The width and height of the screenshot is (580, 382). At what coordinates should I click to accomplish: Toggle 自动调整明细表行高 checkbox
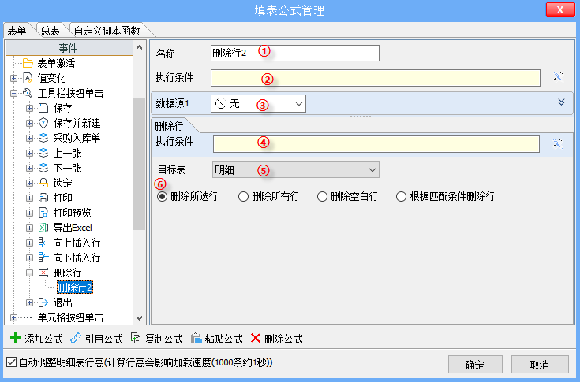(12, 362)
